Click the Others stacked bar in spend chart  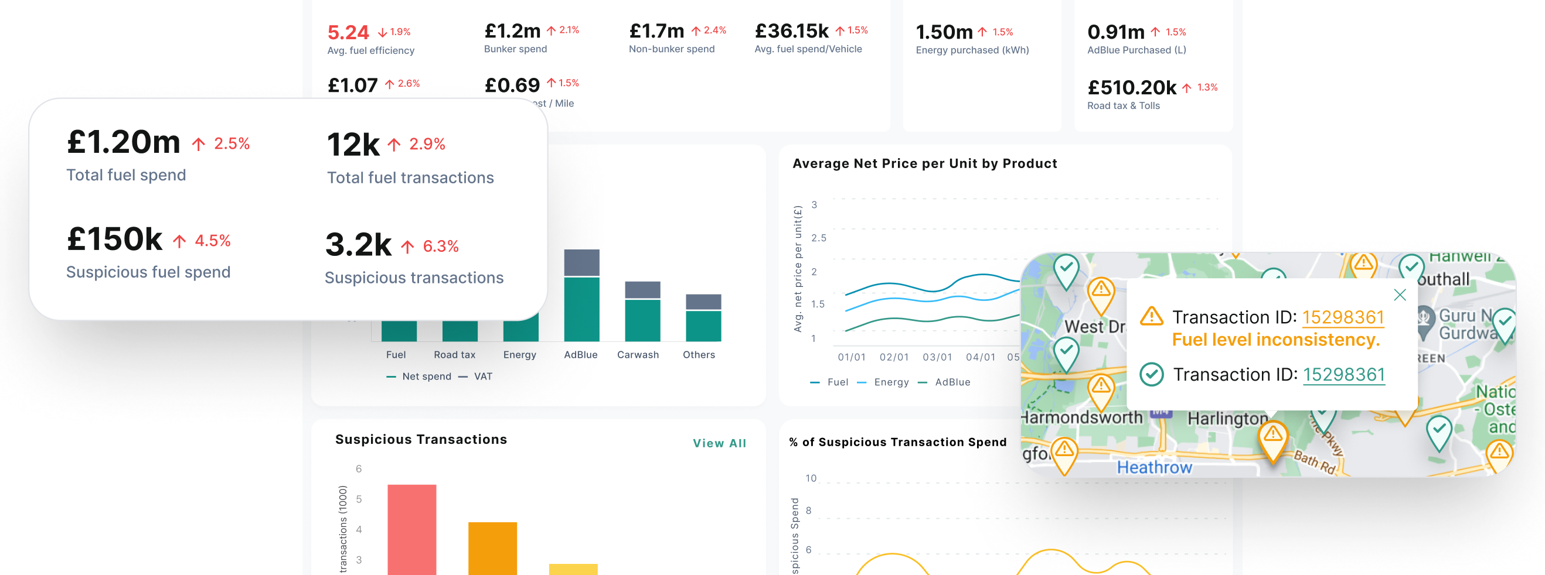[703, 318]
